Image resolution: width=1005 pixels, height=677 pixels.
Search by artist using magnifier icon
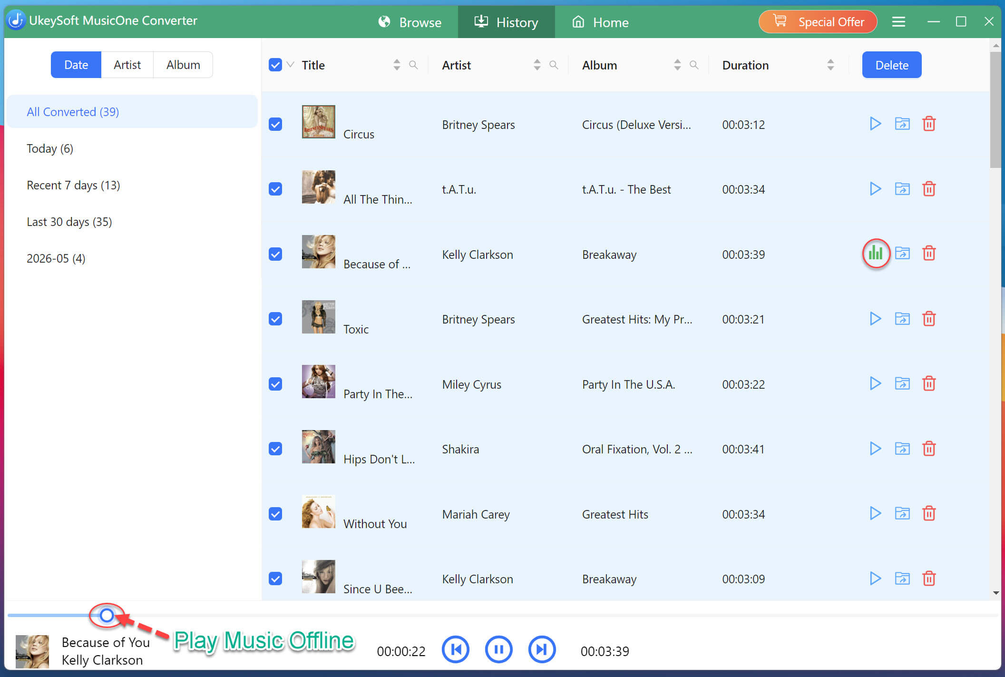(554, 65)
